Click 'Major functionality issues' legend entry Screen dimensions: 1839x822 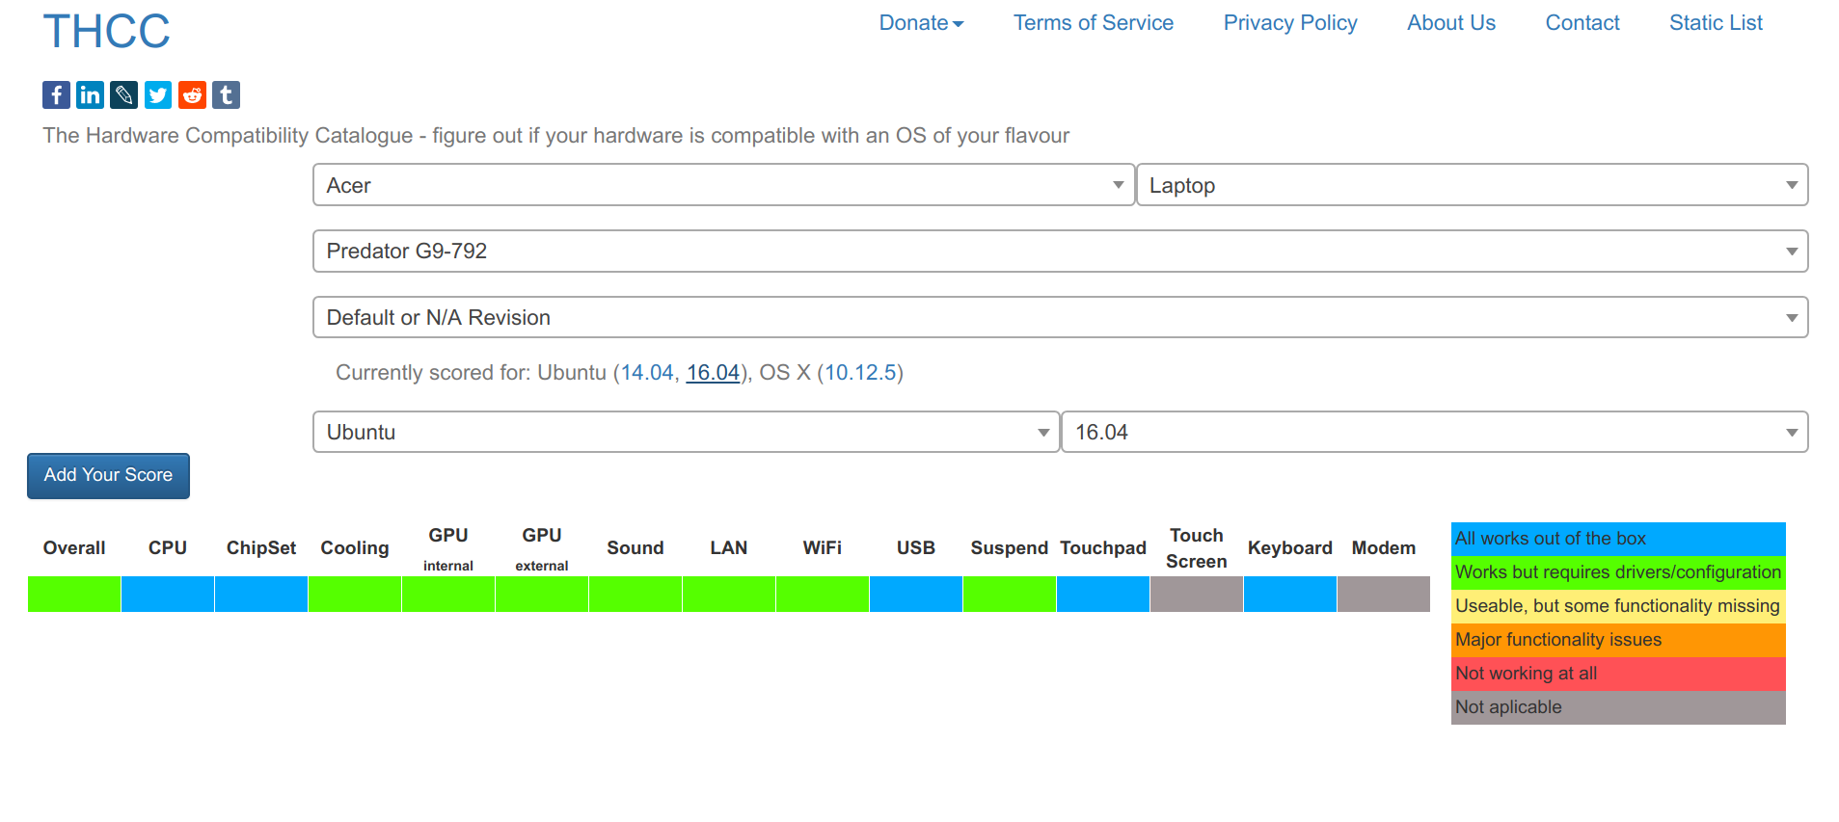1618,640
